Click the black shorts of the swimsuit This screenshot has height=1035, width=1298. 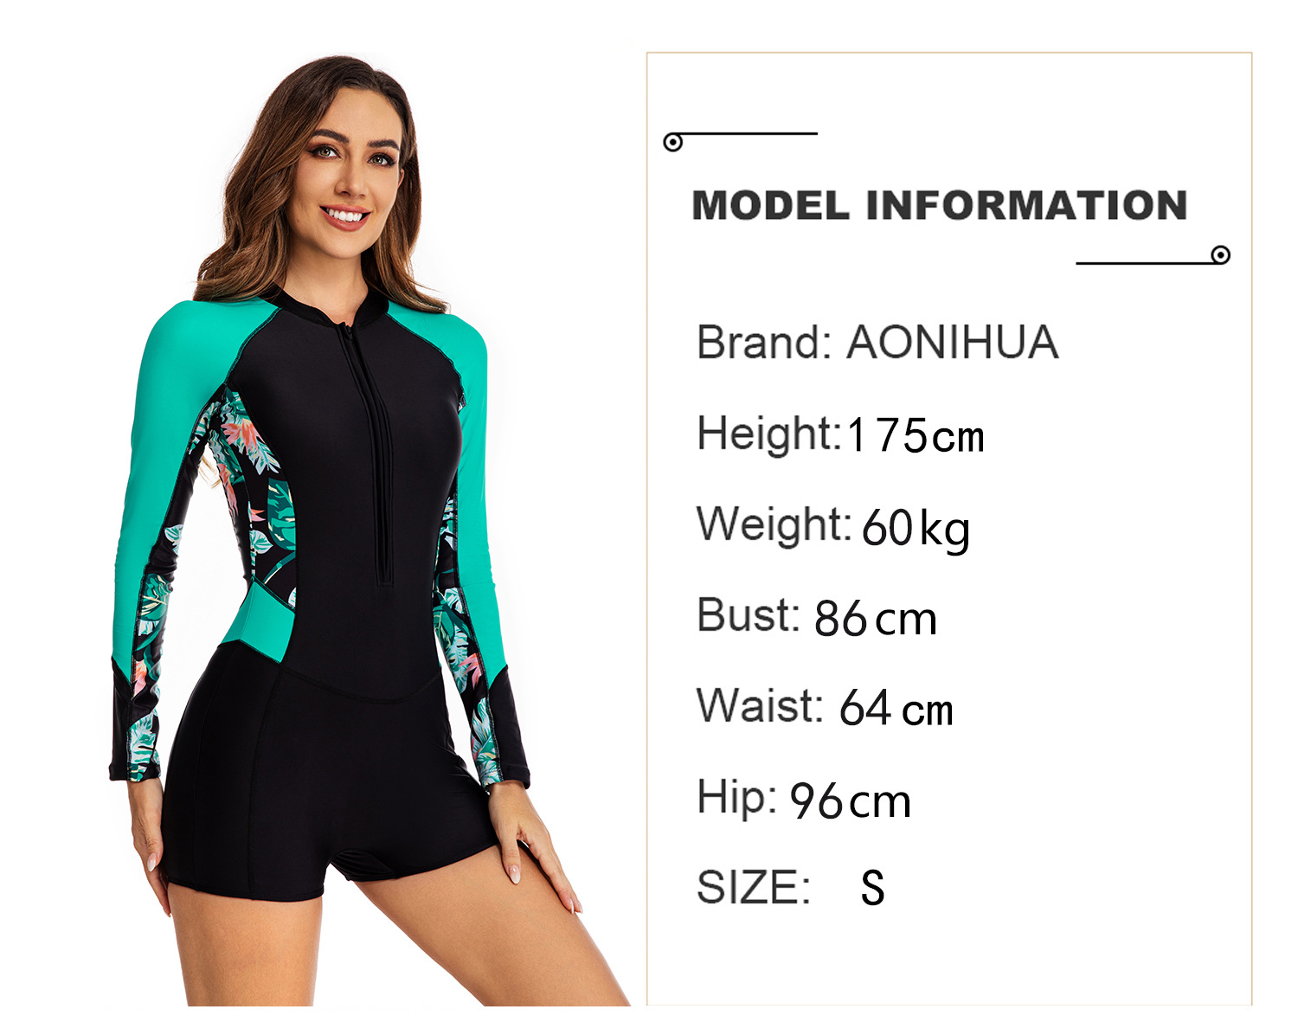320,796
